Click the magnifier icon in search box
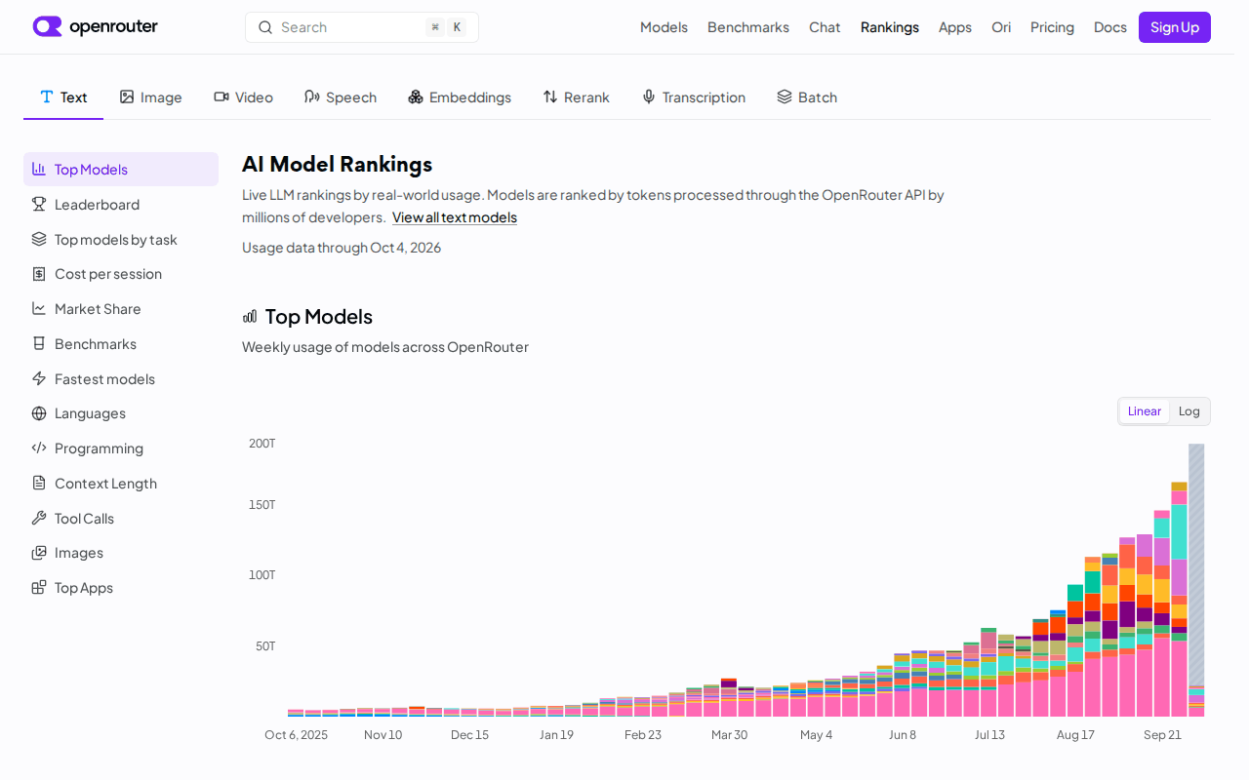Screen dimensions: 1249x780 pyautogui.click(x=264, y=27)
